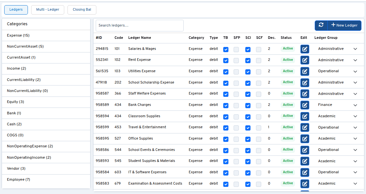Select COGS (0) category

(x=46, y=135)
